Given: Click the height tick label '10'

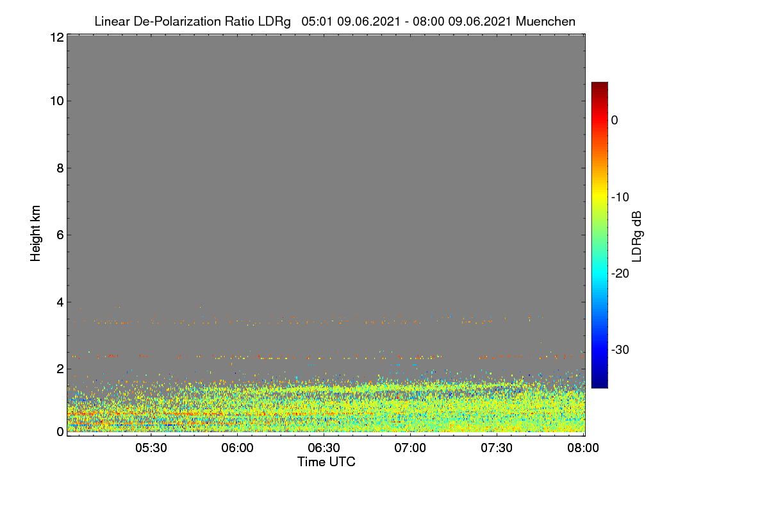Looking at the screenshot, I should click(56, 101).
